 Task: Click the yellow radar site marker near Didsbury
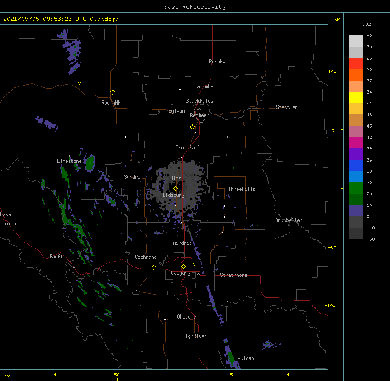click(x=176, y=189)
